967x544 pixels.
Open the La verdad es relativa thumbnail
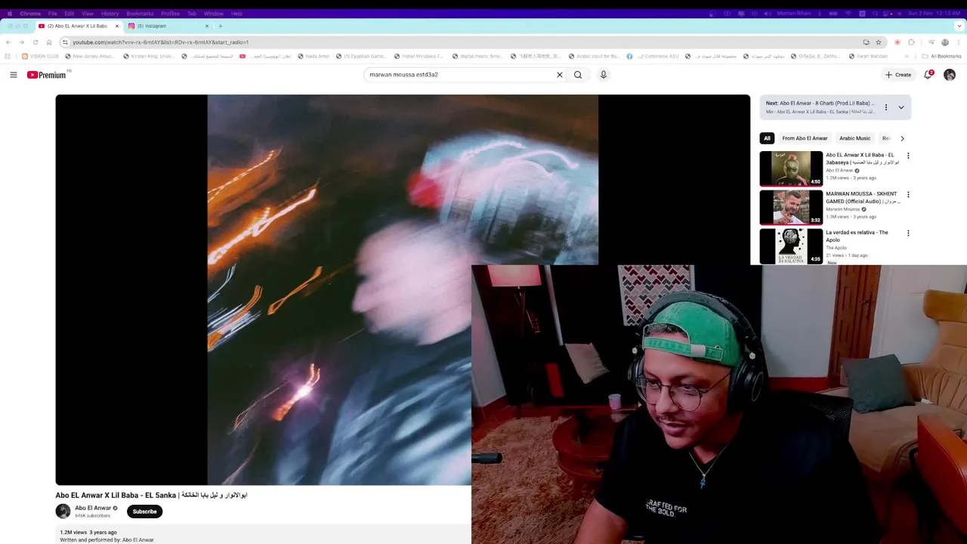[x=791, y=246]
